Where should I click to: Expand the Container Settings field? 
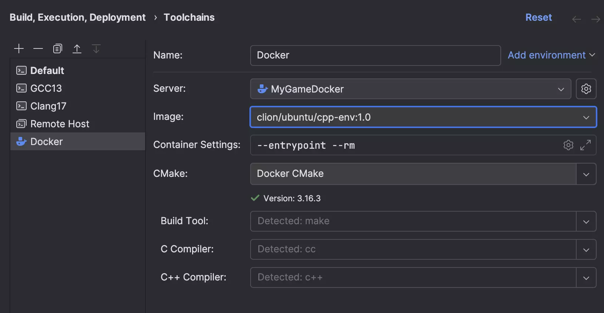[585, 145]
